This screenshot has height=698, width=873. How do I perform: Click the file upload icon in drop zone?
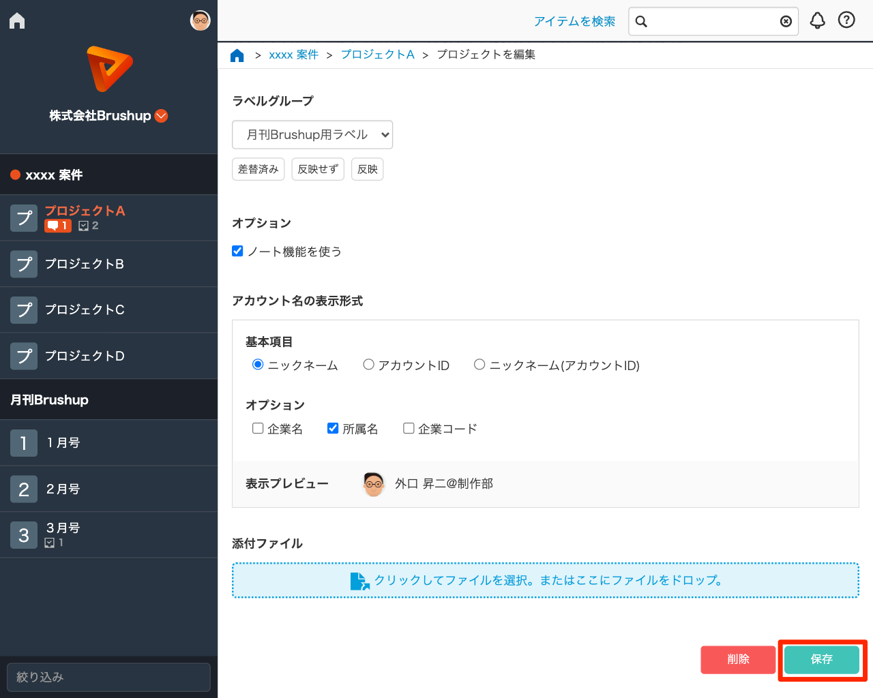(x=359, y=581)
